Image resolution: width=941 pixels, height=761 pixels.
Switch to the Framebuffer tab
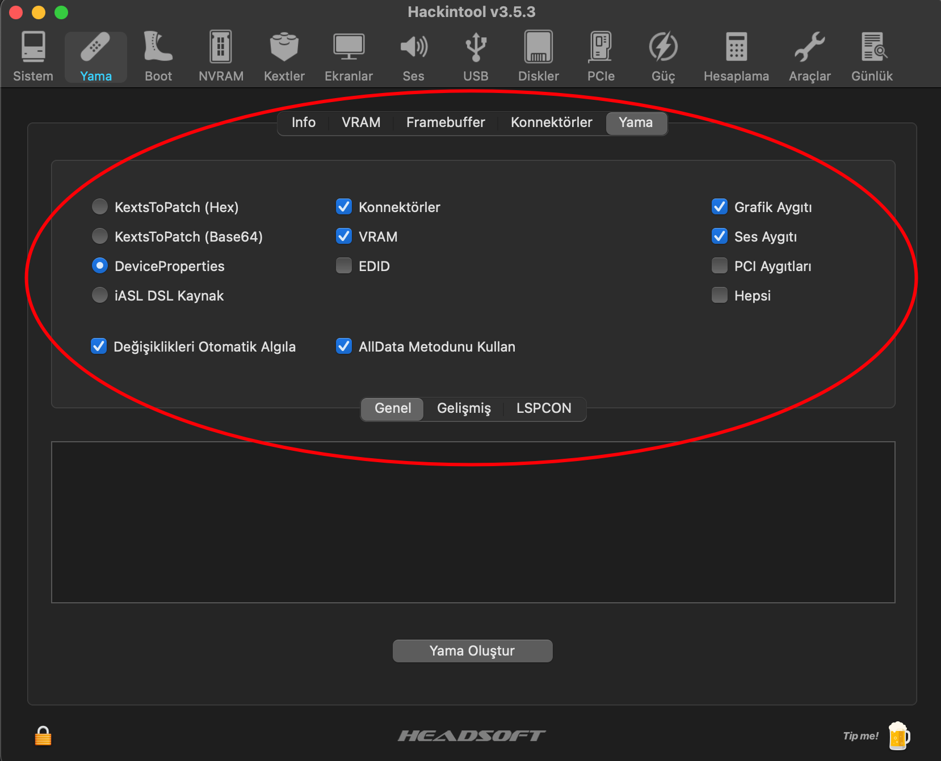pyautogui.click(x=446, y=122)
